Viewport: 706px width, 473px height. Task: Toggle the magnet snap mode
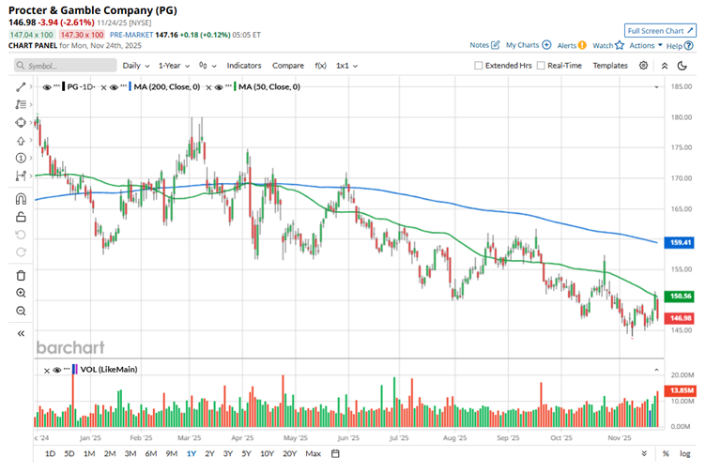click(21, 198)
